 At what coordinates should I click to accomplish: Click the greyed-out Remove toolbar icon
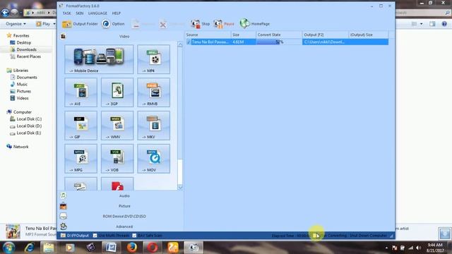pos(136,24)
